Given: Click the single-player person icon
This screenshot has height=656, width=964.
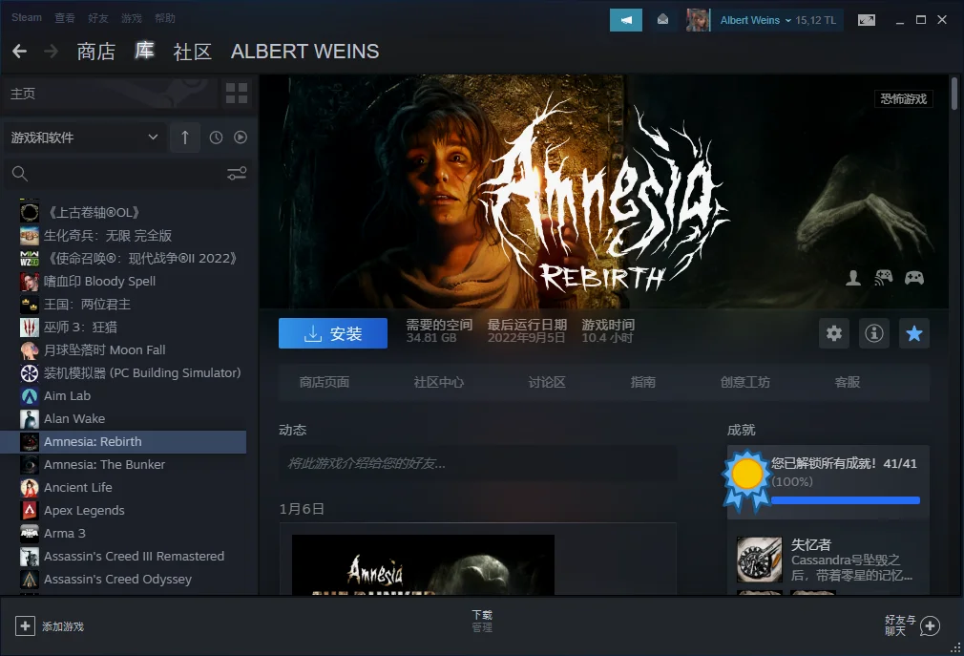Looking at the screenshot, I should [853, 278].
